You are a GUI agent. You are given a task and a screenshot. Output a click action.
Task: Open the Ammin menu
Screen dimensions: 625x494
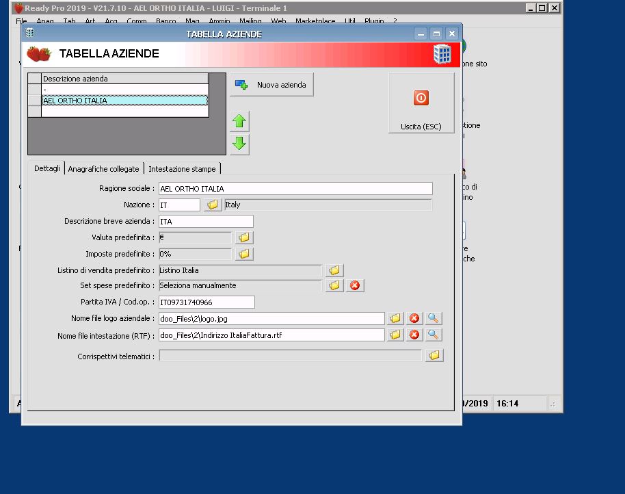[220, 21]
